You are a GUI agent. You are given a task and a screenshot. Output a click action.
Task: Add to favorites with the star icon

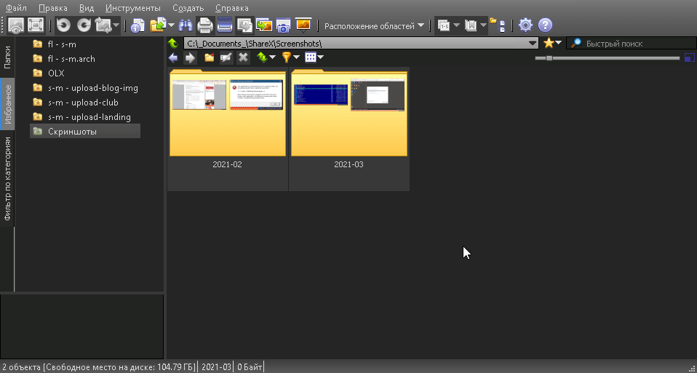[549, 43]
